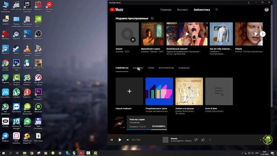The width and height of the screenshot is (277, 156).
Task: Show hidden system tray icons
Action: pos(242,153)
